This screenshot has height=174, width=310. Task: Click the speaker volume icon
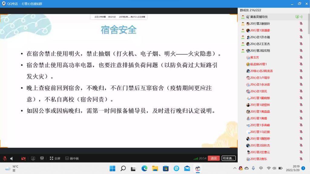pos(12,158)
